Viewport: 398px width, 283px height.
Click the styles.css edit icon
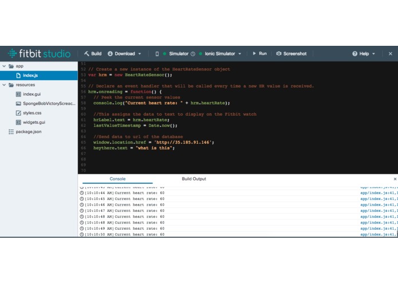click(x=18, y=113)
